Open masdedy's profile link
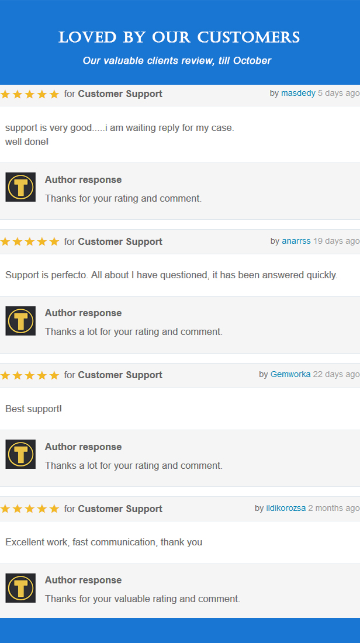 click(x=298, y=94)
